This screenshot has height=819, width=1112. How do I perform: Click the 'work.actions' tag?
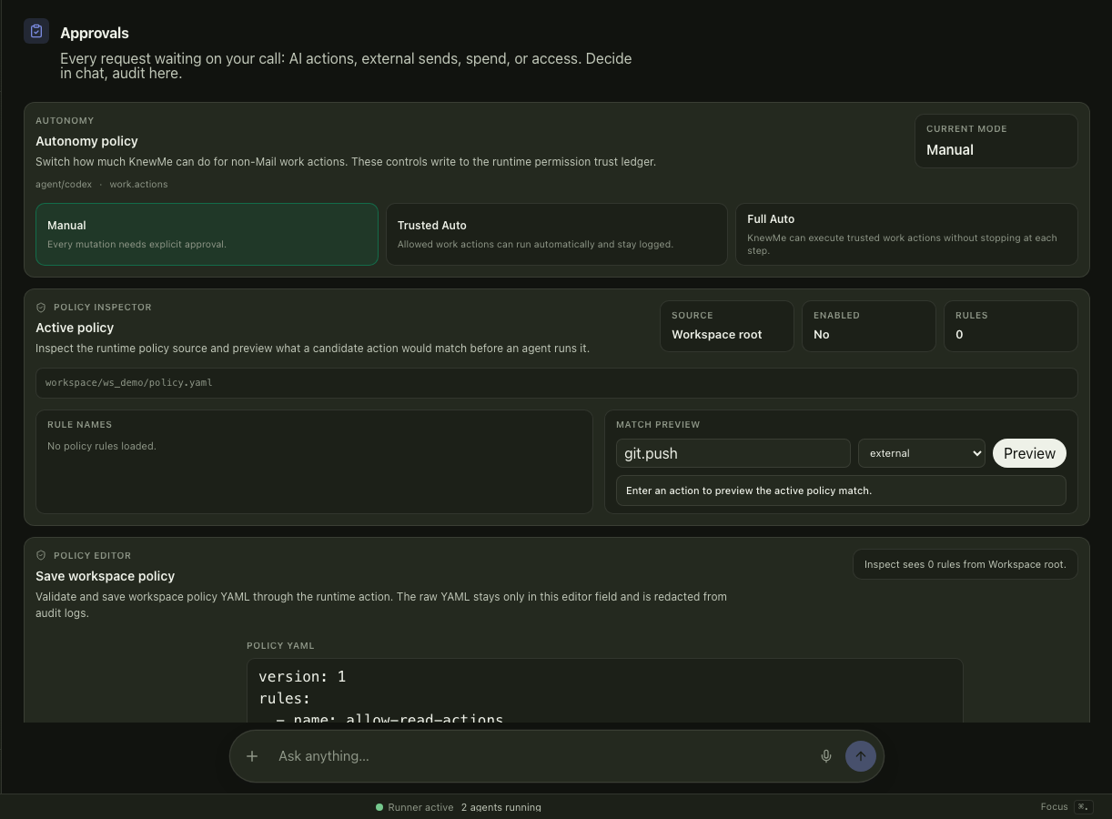(x=138, y=184)
